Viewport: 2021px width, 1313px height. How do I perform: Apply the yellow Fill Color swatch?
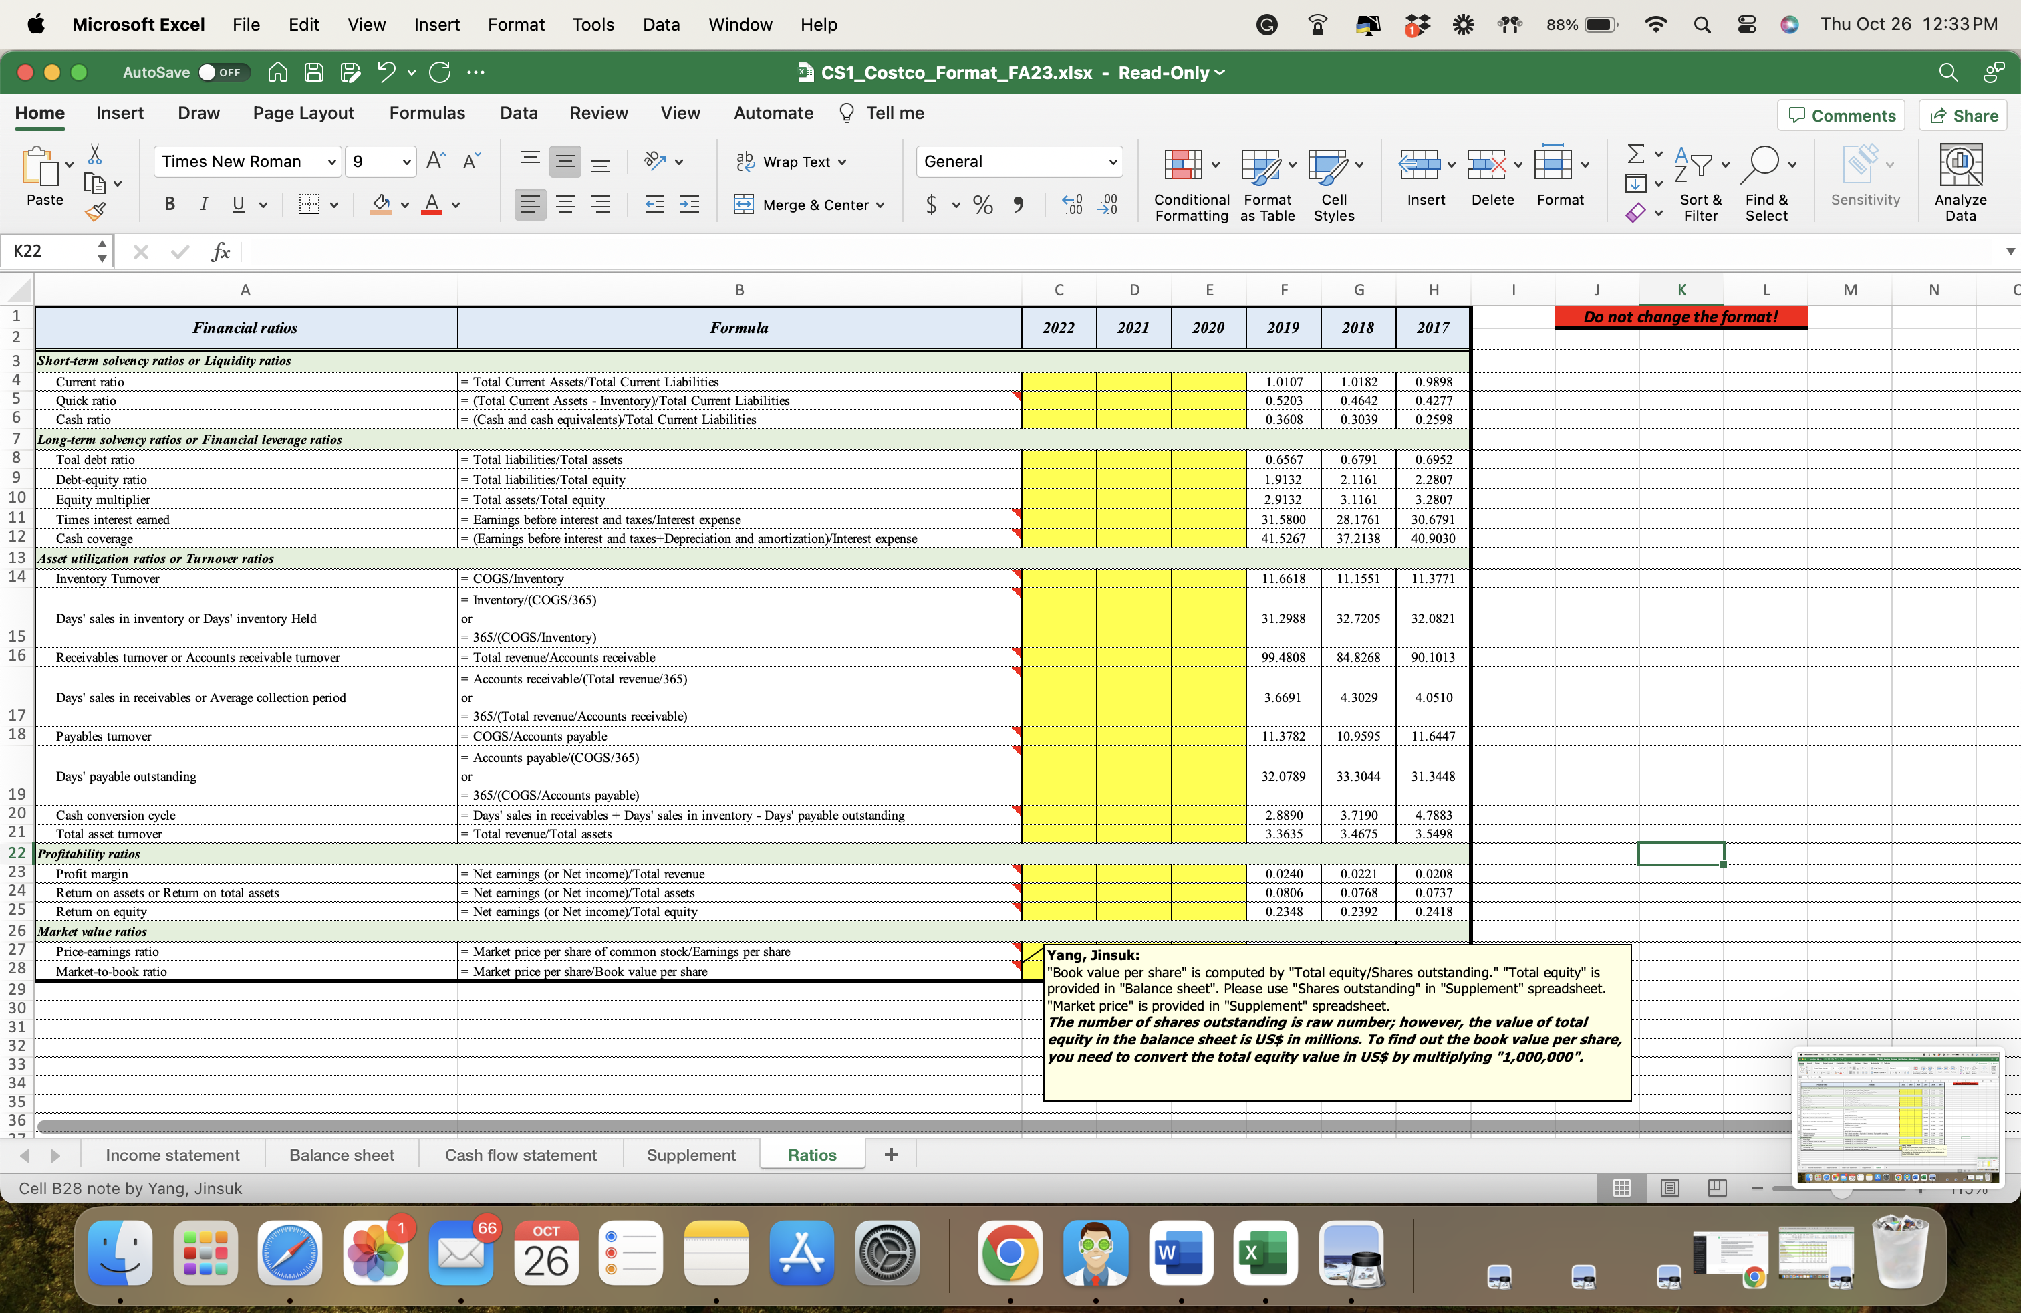coord(381,204)
